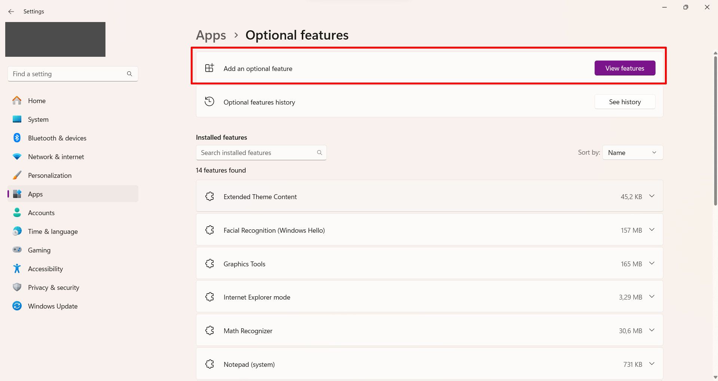The height and width of the screenshot is (381, 718).
Task: Open System settings from sidebar
Action: tap(38, 120)
